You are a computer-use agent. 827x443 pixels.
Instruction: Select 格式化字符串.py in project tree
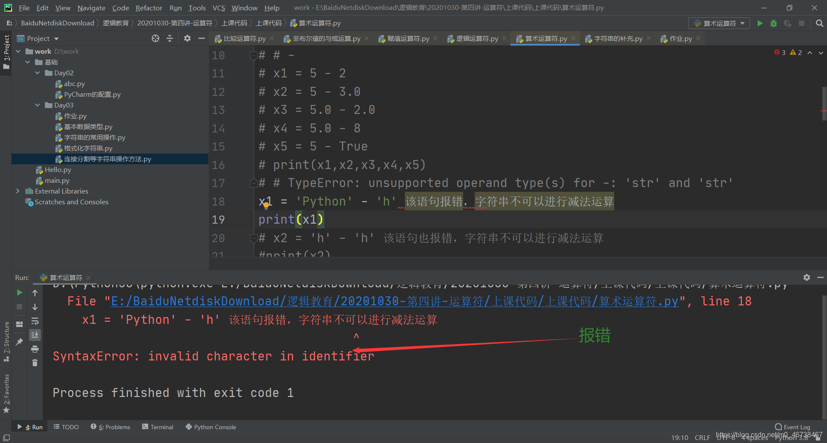[x=88, y=148]
